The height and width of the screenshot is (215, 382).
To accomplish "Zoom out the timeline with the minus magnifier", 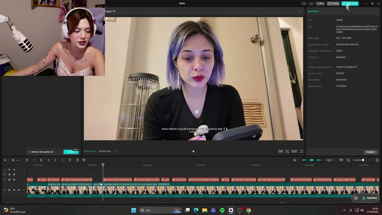I will (x=348, y=160).
